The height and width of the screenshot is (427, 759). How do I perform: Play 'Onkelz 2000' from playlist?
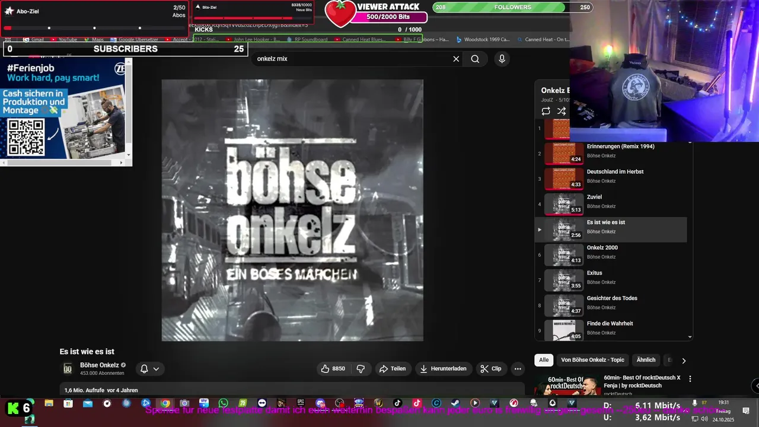point(611,255)
